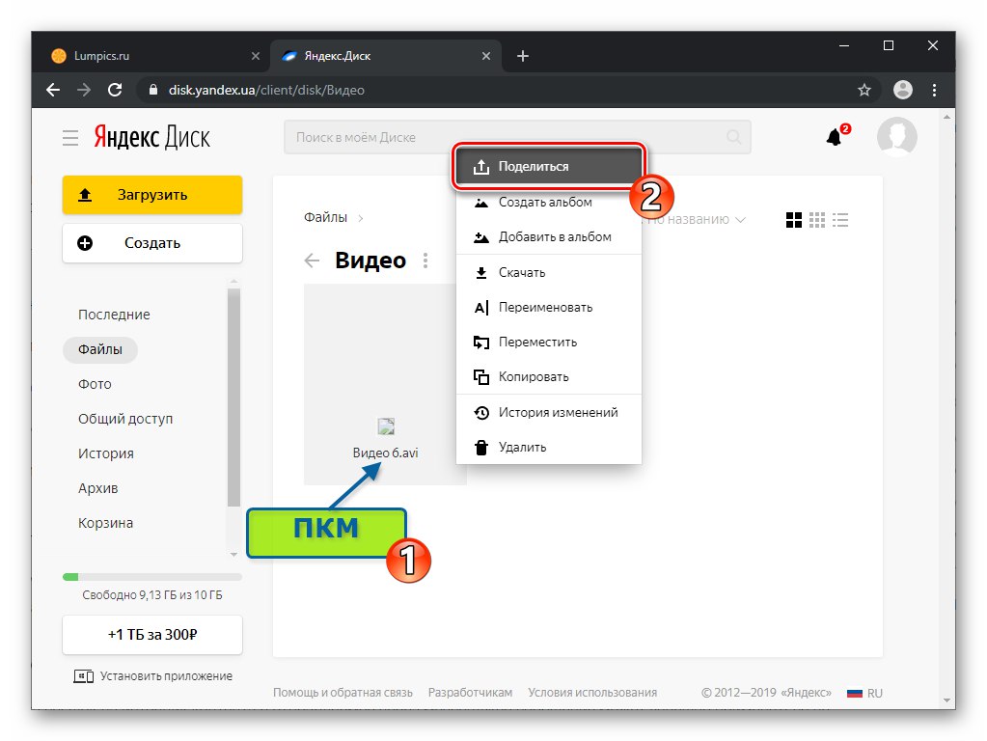Open a new browser tab
The image size is (987, 741).
point(523,56)
